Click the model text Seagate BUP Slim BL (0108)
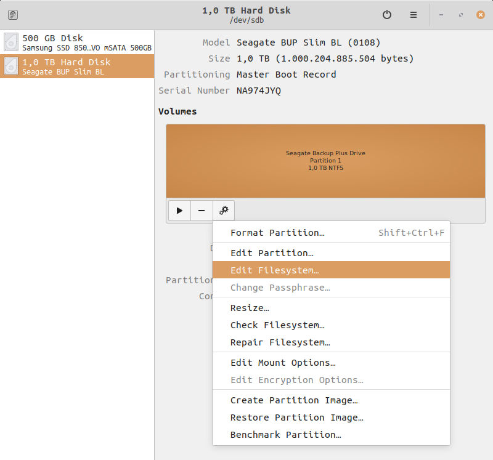493x460 pixels. 309,42
